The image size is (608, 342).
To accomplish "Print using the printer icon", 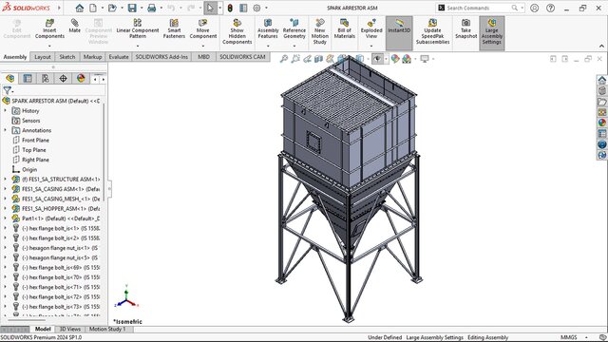I will point(152,8).
